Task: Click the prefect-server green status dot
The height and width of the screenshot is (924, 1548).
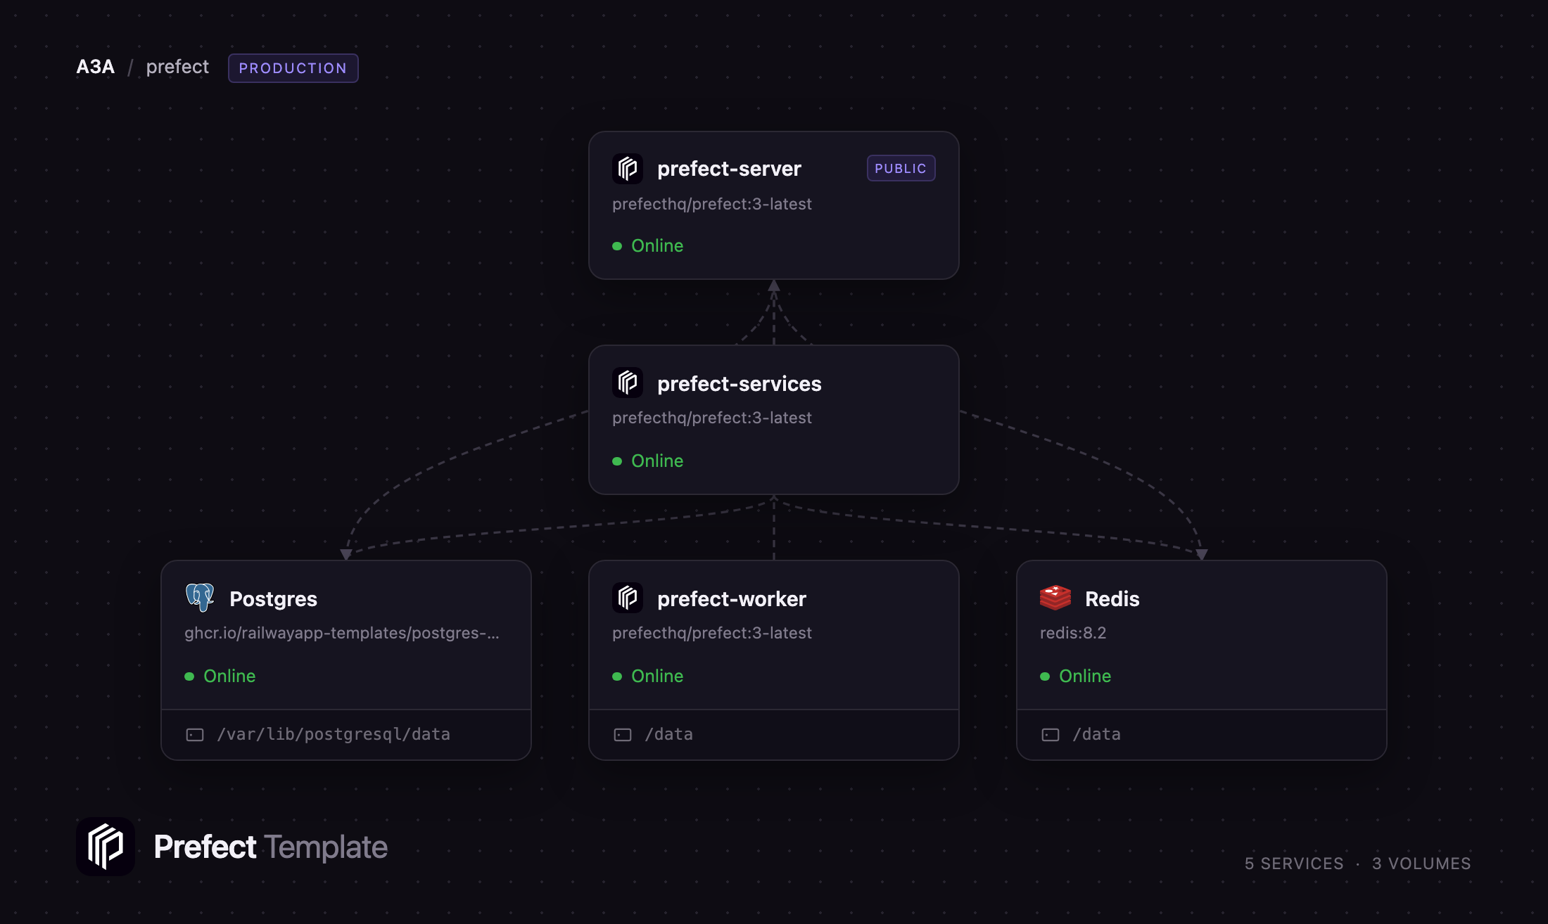Action: click(x=617, y=246)
